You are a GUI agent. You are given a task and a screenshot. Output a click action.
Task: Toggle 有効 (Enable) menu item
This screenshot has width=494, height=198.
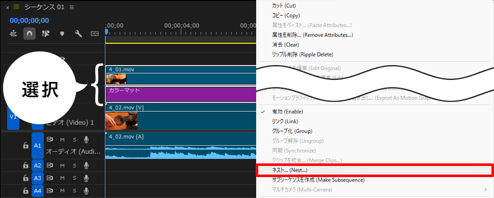(287, 111)
